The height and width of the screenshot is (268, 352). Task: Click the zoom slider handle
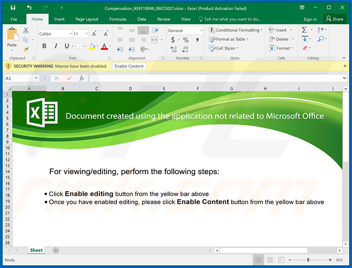tap(308, 260)
